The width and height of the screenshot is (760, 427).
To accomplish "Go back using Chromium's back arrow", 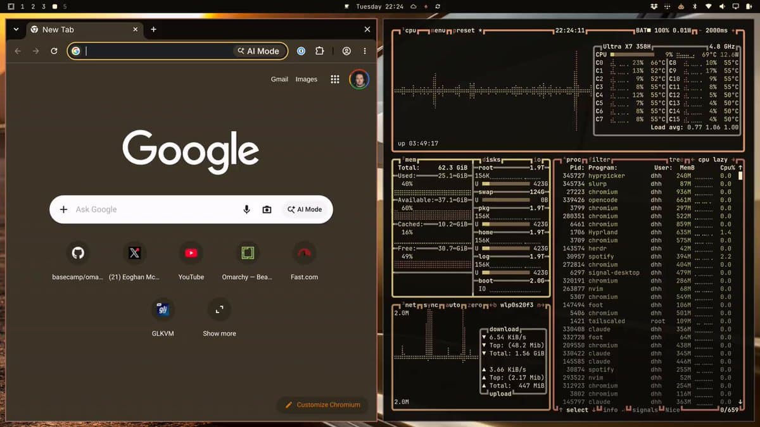I will pyautogui.click(x=18, y=51).
